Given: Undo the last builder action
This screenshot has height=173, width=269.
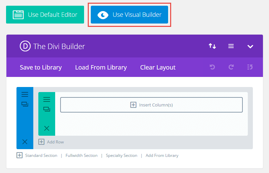Looking at the screenshot, I should pos(212,67).
